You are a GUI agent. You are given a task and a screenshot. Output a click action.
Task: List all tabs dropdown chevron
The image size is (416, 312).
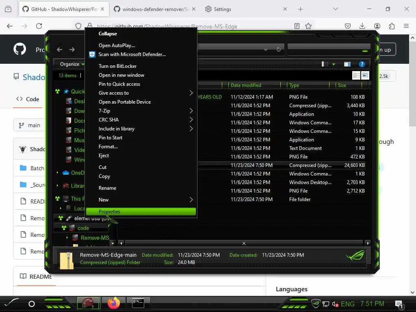(x=336, y=9)
